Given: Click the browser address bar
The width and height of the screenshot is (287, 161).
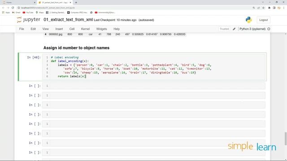Looking at the screenshot, I should click(x=135, y=8).
